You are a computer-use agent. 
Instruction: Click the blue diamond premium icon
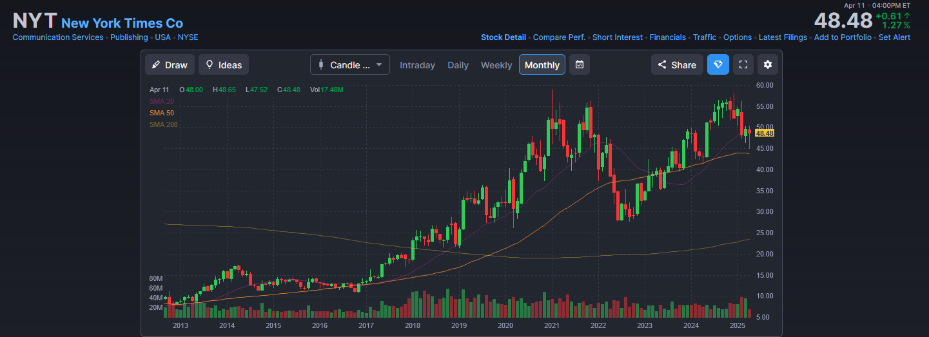tap(718, 64)
